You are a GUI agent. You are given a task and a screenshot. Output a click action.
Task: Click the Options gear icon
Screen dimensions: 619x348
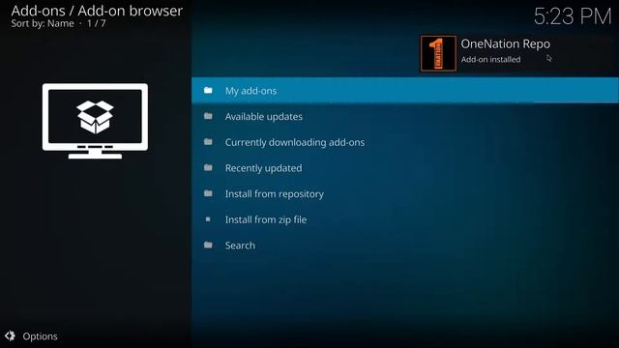click(x=11, y=335)
